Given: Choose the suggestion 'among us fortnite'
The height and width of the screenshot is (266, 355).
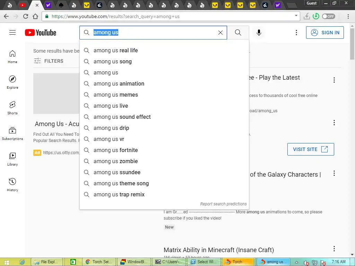Looking at the screenshot, I should (164, 150).
